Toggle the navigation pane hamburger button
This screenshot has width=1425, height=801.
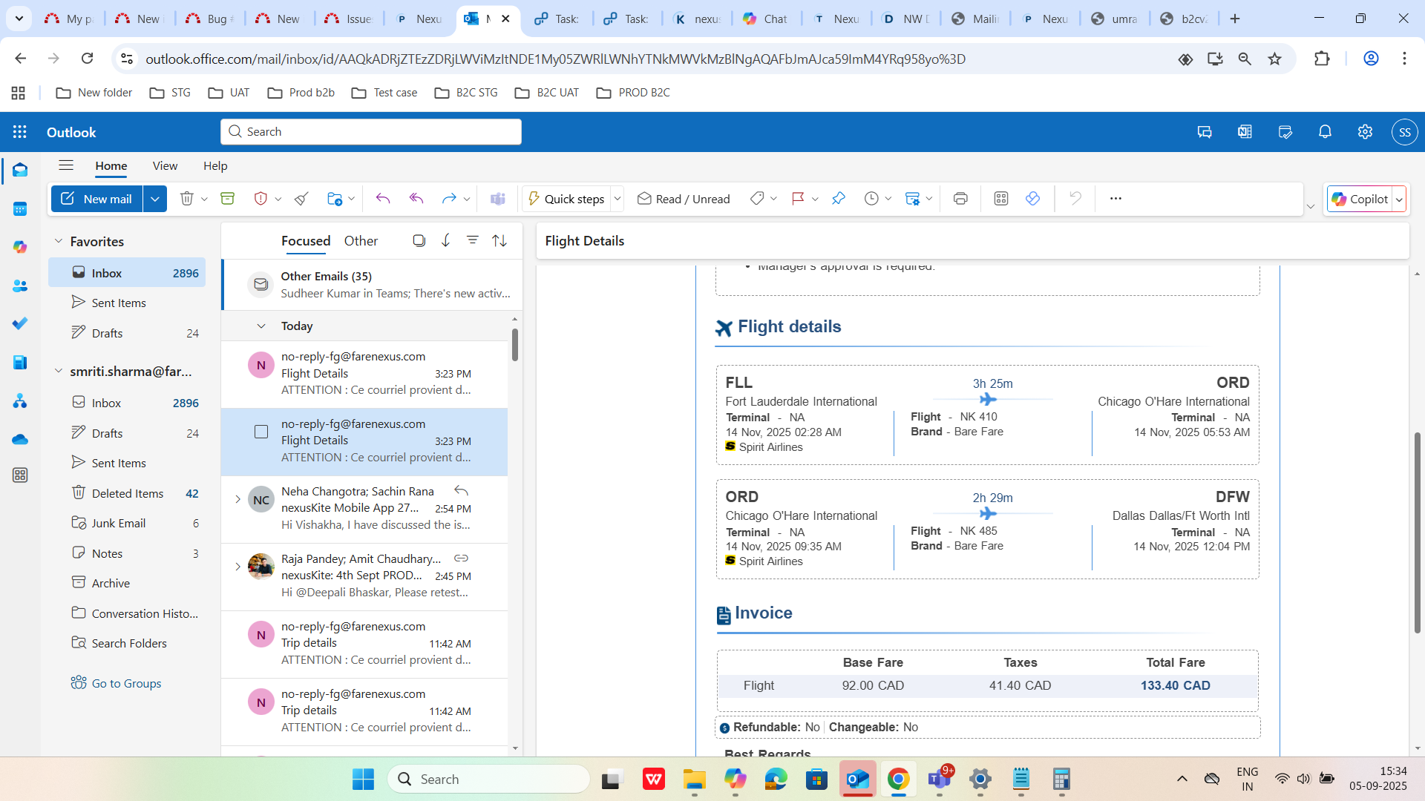pos(66,165)
